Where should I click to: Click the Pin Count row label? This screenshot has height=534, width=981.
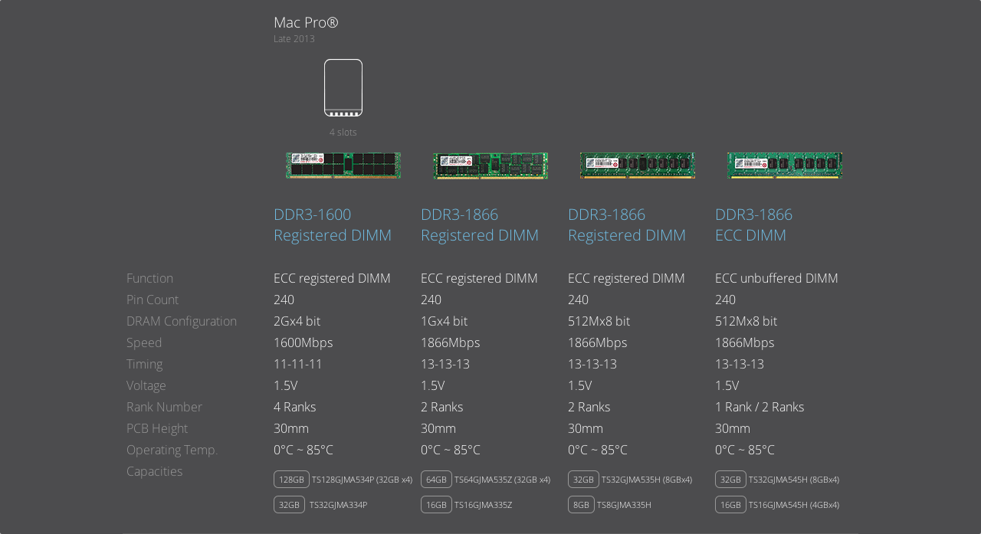(153, 300)
